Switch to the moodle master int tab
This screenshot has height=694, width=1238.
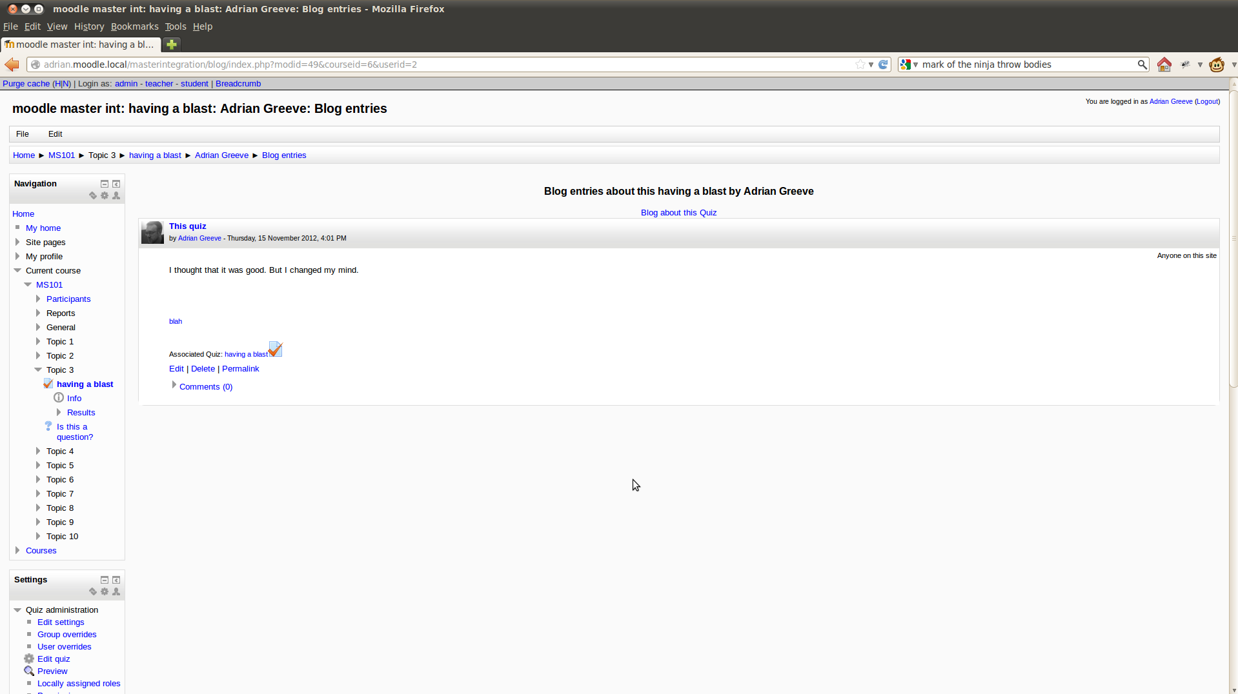tap(80, 45)
